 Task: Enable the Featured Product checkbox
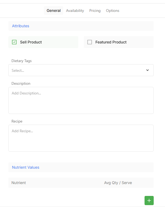click(90, 42)
